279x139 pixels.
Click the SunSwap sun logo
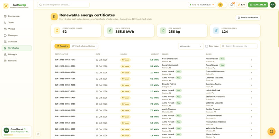tap(6, 6)
